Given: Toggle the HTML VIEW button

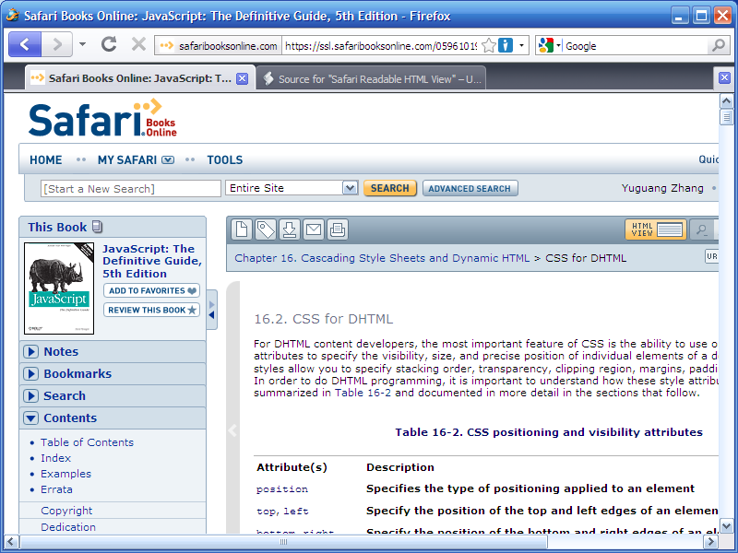Looking at the screenshot, I should (x=656, y=229).
